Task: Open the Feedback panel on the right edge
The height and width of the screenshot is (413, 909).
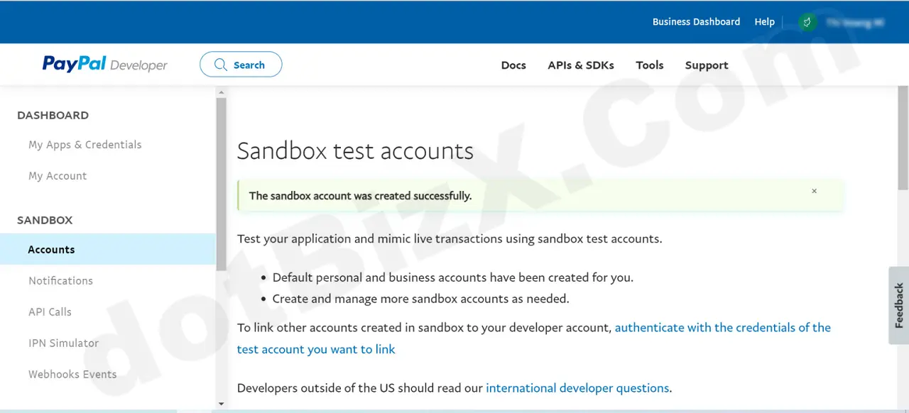Action: tap(898, 305)
